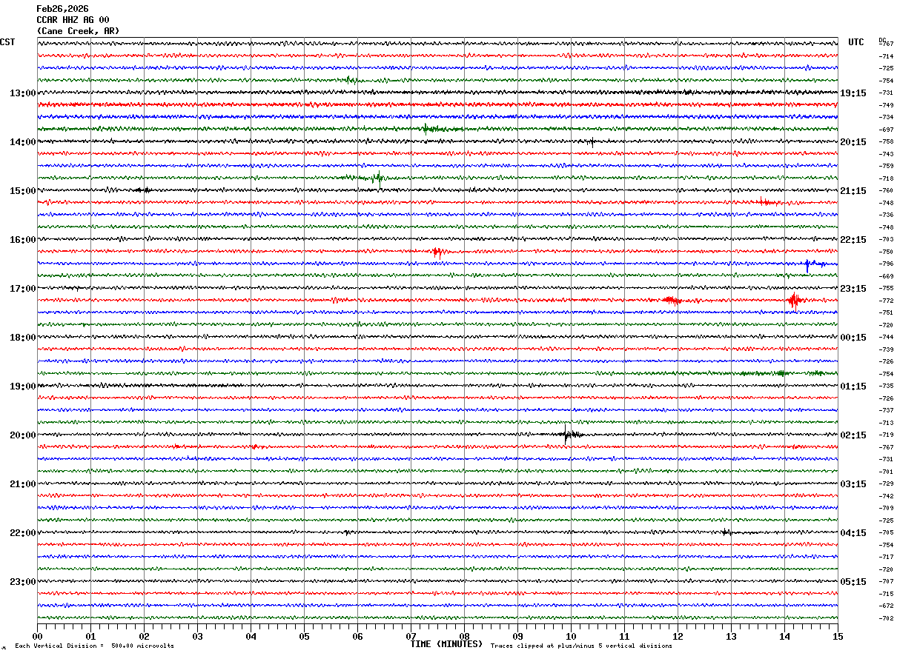Click the 11 minute axis tick label

point(624,636)
